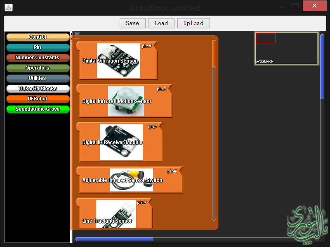Click the Java application icon in title bar
This screenshot has width=330, height=247.
coord(9,8)
